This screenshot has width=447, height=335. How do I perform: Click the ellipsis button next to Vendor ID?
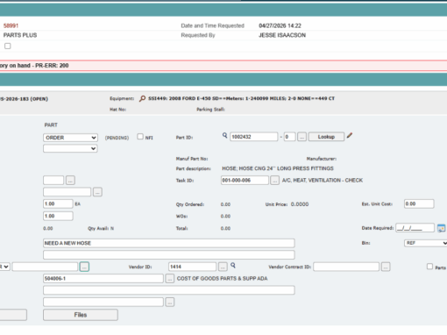pos(223,267)
